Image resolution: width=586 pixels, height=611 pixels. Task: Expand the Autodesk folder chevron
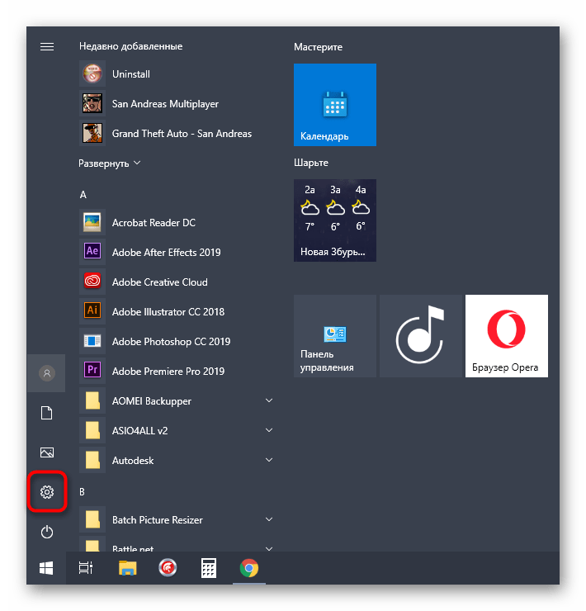tap(269, 460)
